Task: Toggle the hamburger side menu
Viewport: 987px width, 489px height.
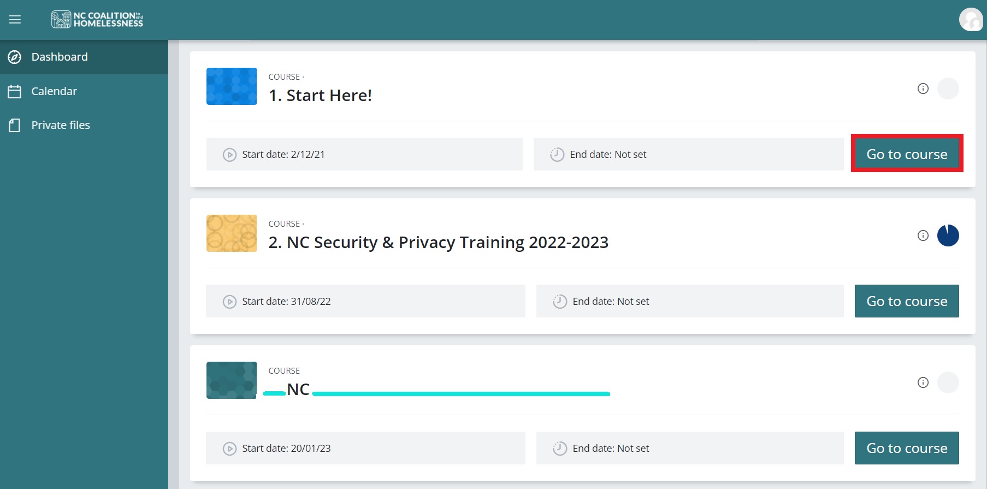Action: pyautogui.click(x=15, y=20)
